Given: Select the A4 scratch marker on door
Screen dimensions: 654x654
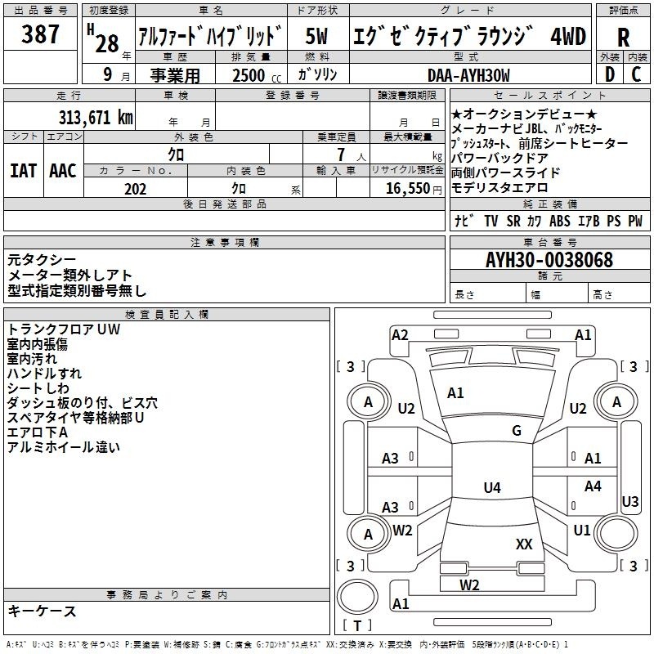Looking at the screenshot, I should 593,486.
